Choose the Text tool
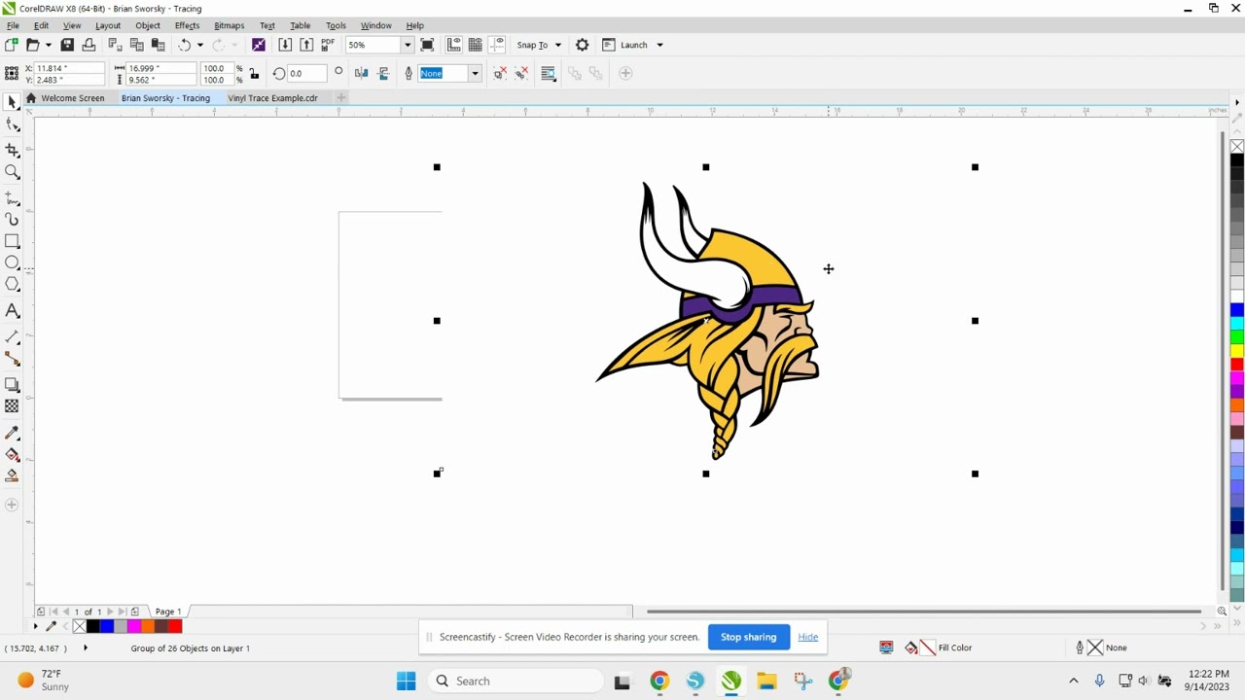This screenshot has width=1245, height=700. (12, 311)
